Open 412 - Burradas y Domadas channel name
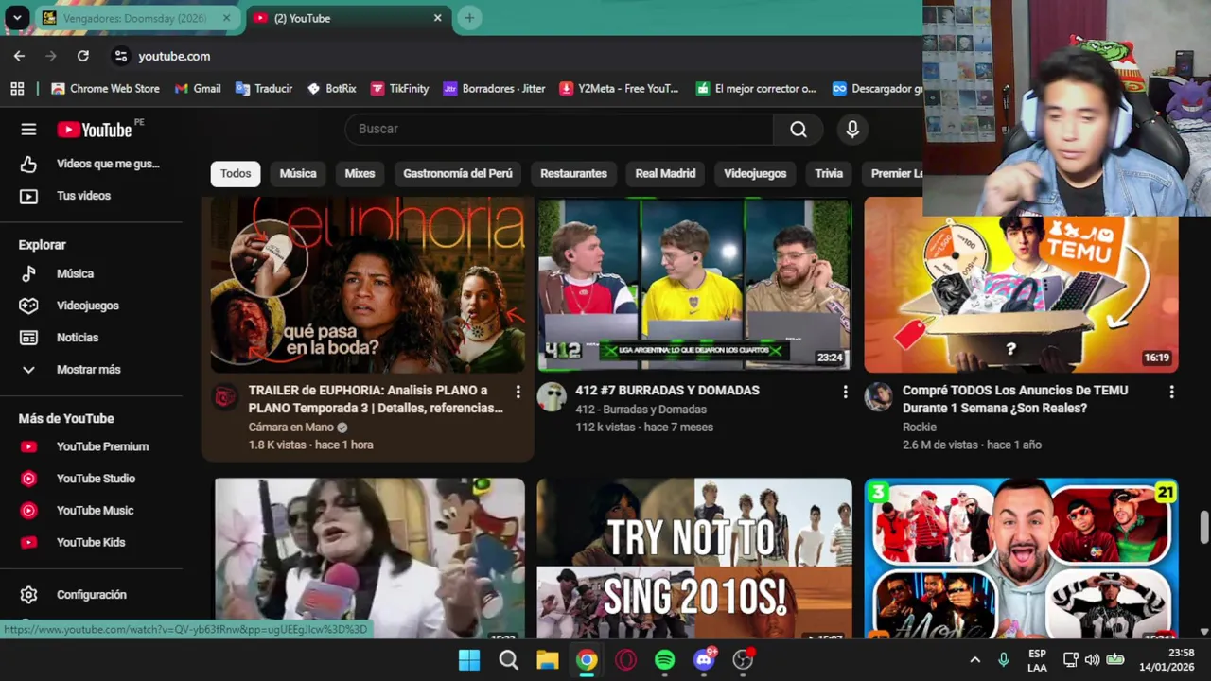This screenshot has height=681, width=1211. tap(641, 410)
